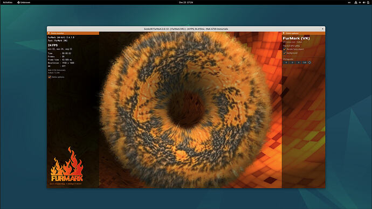This screenshot has height=209, width=372.
Task: Click the network icon in system tray
Action: pyautogui.click(x=356, y=2)
